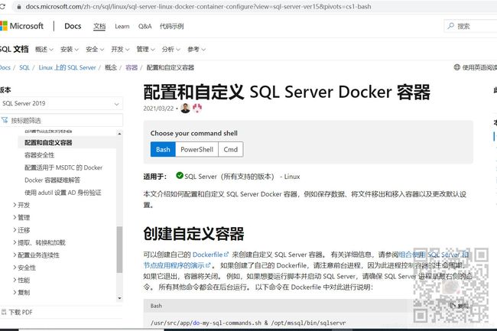The height and width of the screenshot is (331, 497).
Task: Select the PowerShell command shell
Action: pos(197,150)
